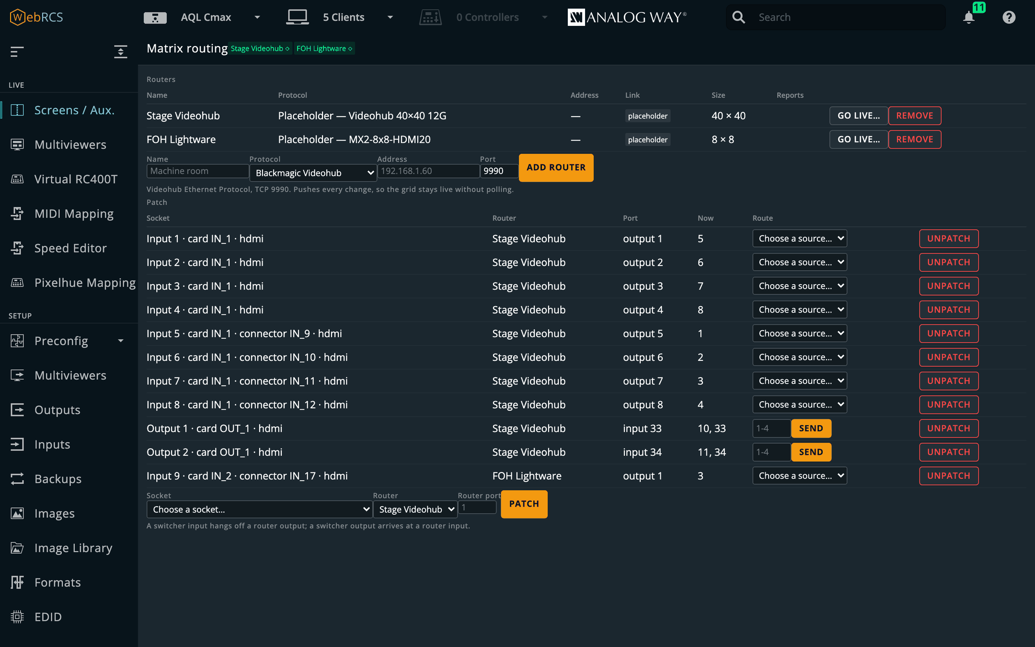
Task: Click the Speed Editor icon
Action: point(17,248)
